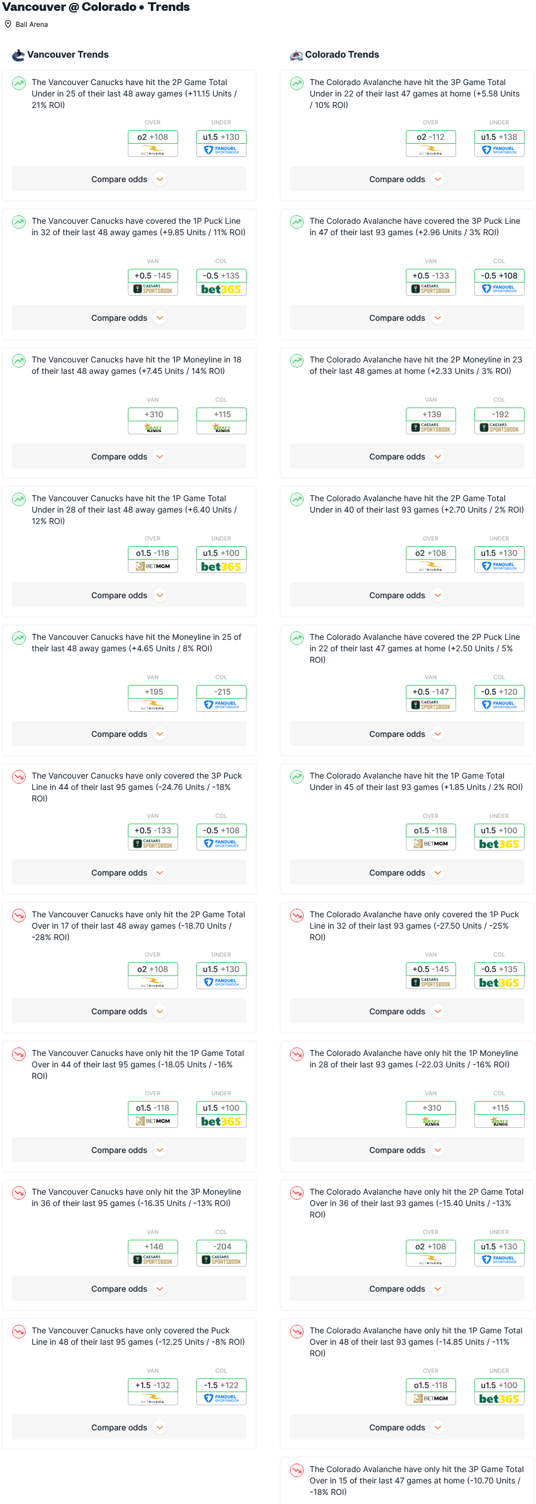Choose the o2 -112 over odds
Viewport: 536px width, 1504px height.
(431, 137)
